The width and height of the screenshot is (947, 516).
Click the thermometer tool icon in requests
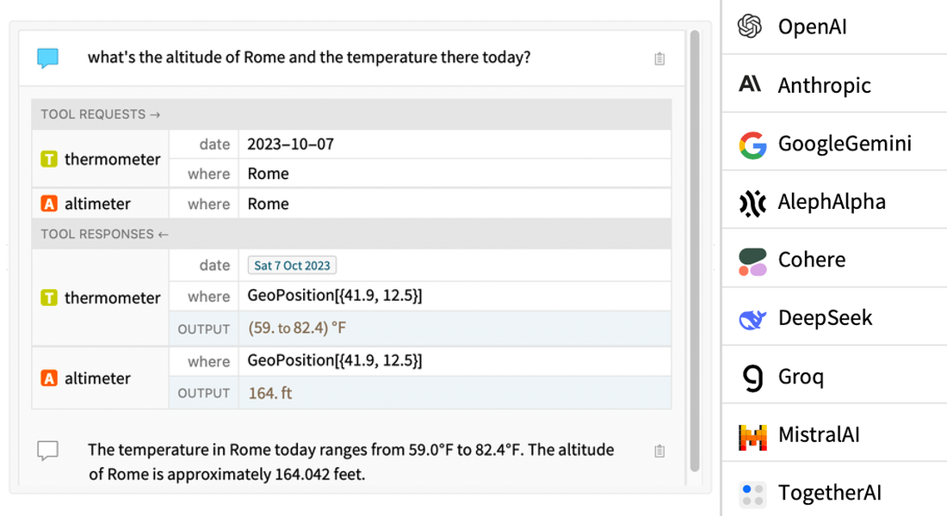coord(50,159)
